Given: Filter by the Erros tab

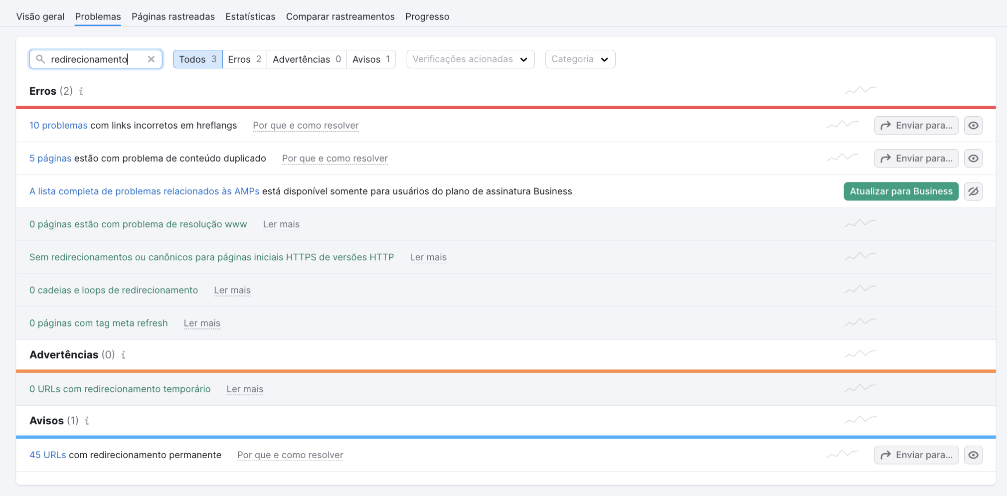Looking at the screenshot, I should pyautogui.click(x=244, y=59).
